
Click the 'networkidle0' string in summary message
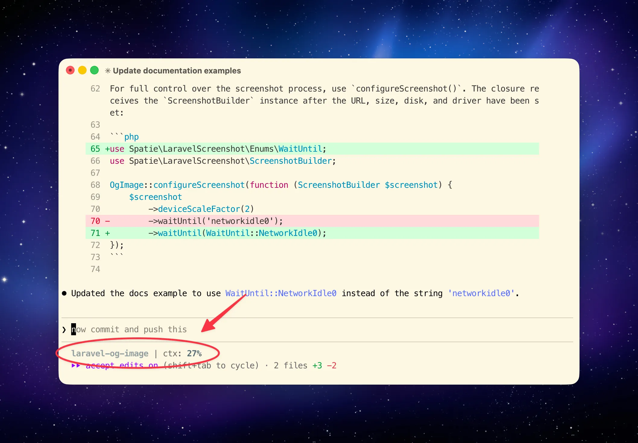(481, 293)
